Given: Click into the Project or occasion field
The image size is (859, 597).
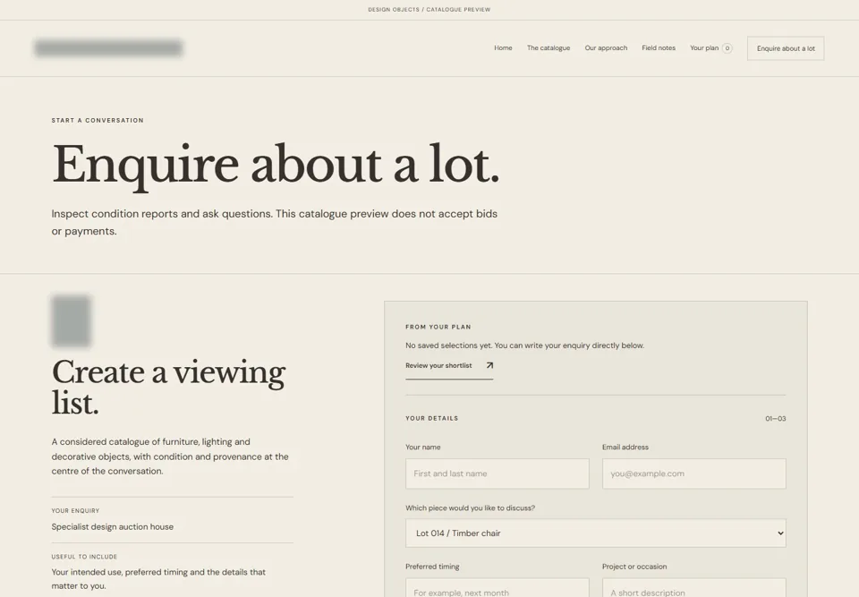Looking at the screenshot, I should point(694,589).
